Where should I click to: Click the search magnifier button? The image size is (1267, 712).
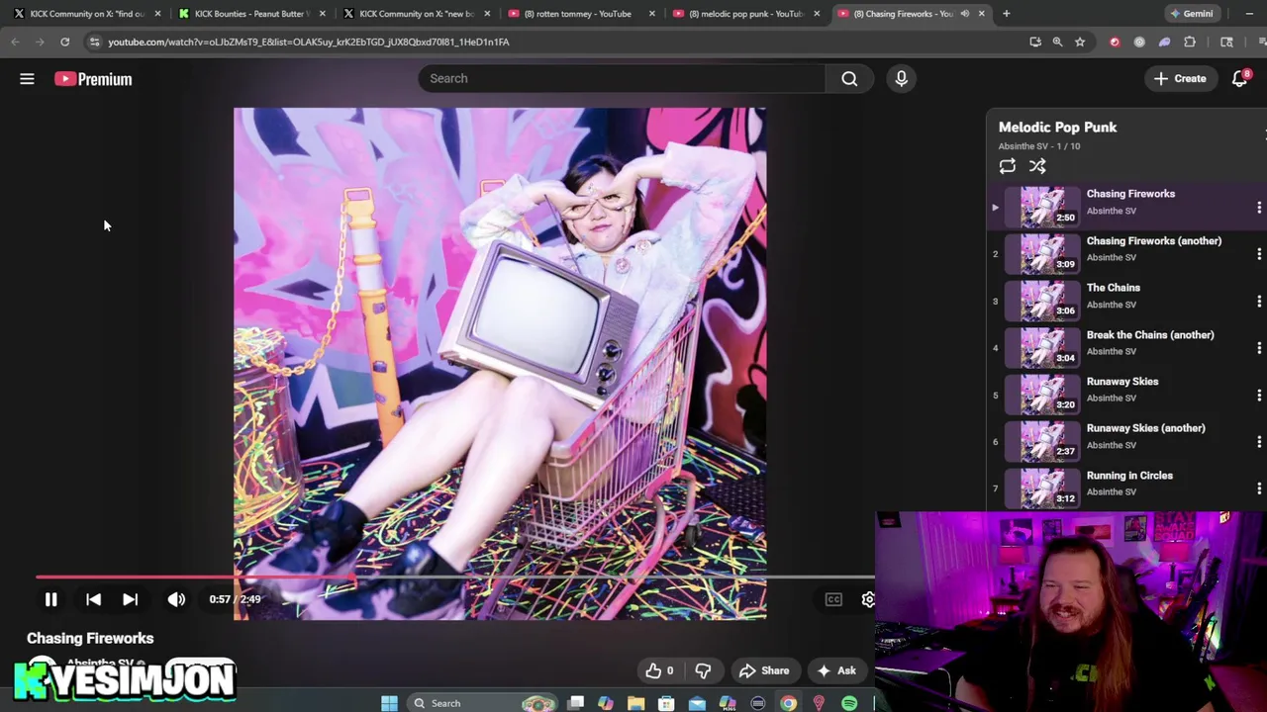point(849,78)
